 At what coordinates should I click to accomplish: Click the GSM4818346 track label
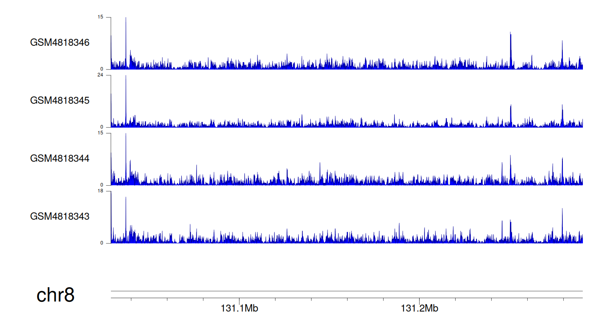click(59, 43)
